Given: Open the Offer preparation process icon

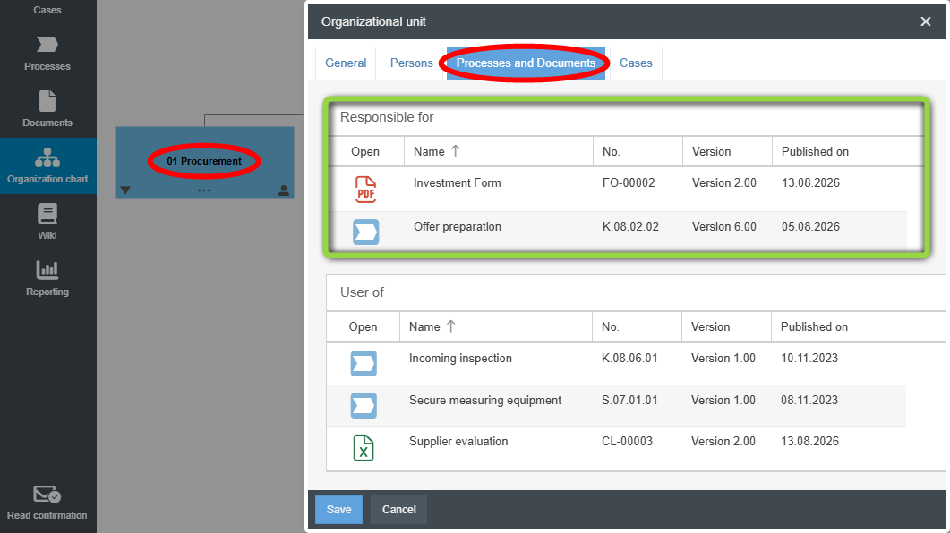Looking at the screenshot, I should click(365, 232).
